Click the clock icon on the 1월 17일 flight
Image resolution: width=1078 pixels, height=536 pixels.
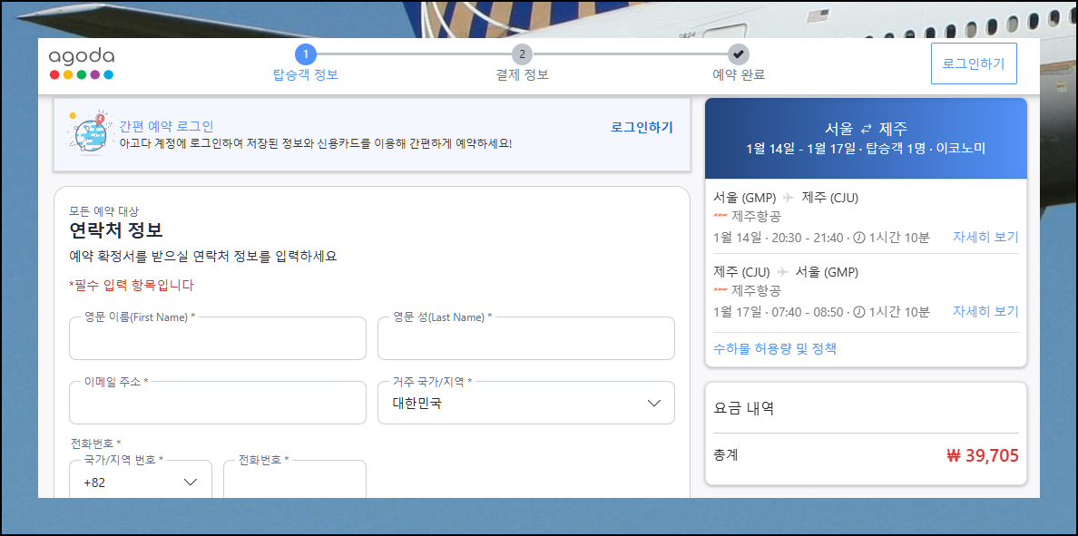point(858,312)
